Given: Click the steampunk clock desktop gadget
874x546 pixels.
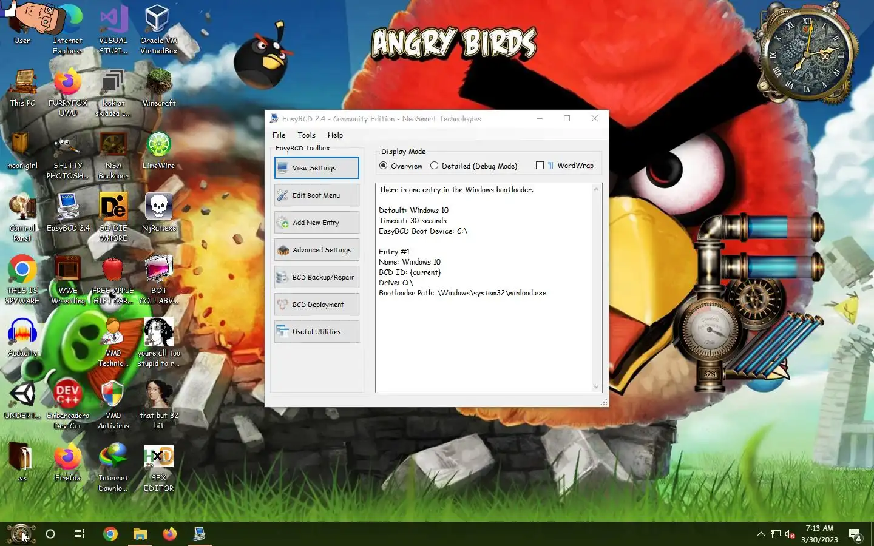Looking at the screenshot, I should coord(806,52).
